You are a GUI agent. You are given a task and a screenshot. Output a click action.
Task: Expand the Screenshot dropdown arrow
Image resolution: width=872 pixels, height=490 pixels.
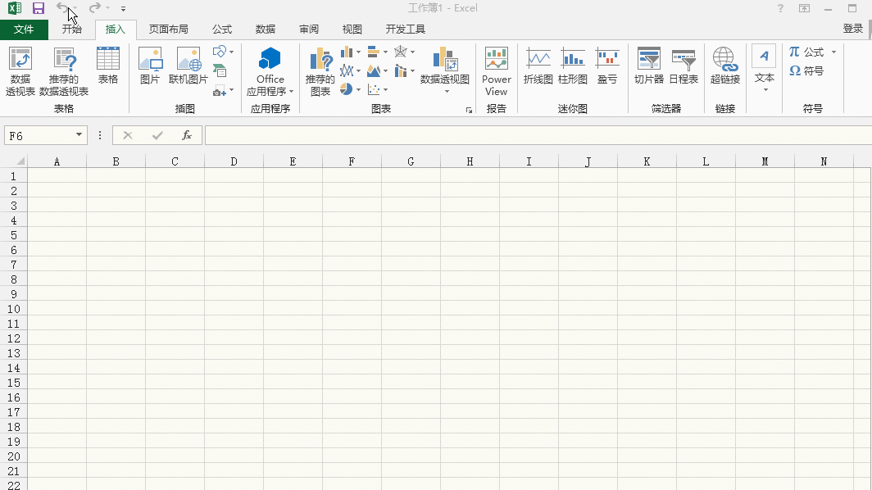pos(231,91)
